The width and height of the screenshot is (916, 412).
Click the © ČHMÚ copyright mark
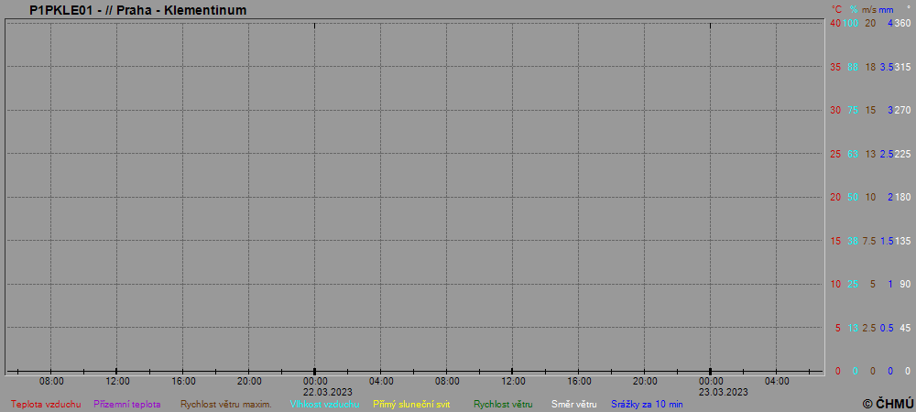[888, 404]
